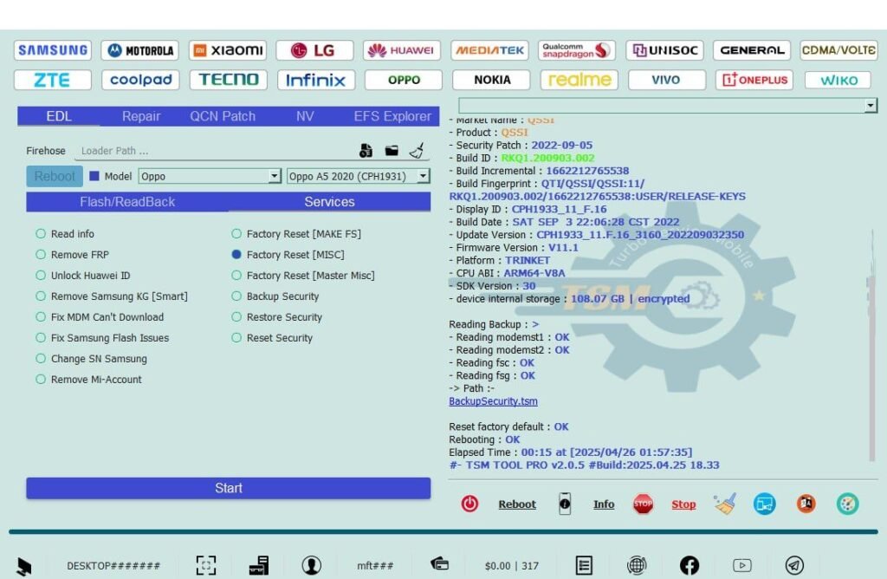Click the phone info icon
The width and height of the screenshot is (887, 579).
565,504
